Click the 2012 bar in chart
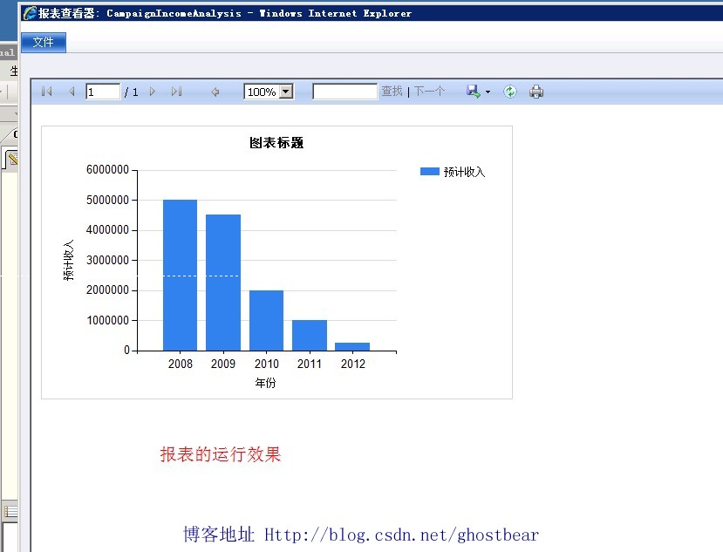 352,347
